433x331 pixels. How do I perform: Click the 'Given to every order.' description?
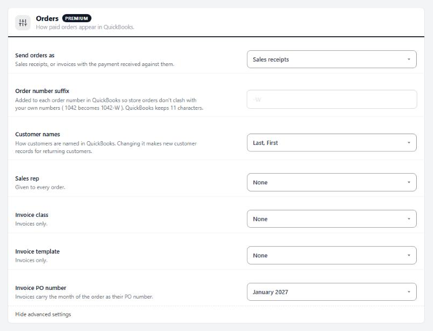point(40,187)
